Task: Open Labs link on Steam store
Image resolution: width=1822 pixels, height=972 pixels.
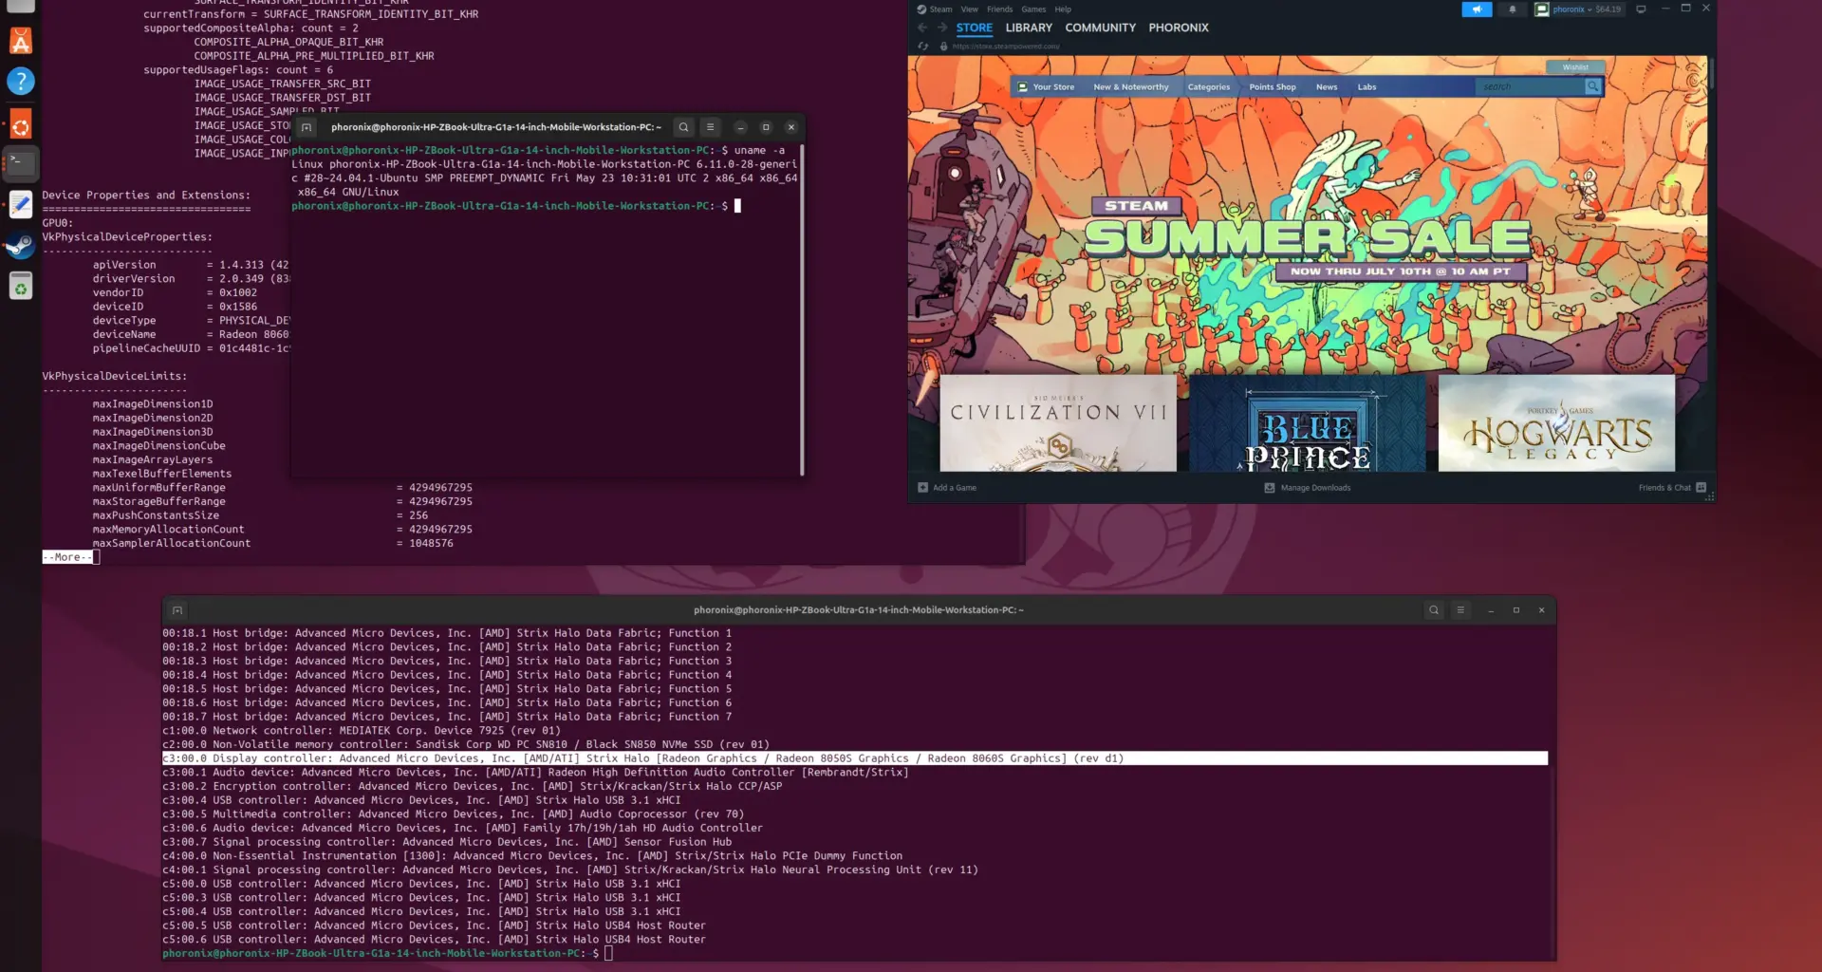Action: click(x=1366, y=86)
